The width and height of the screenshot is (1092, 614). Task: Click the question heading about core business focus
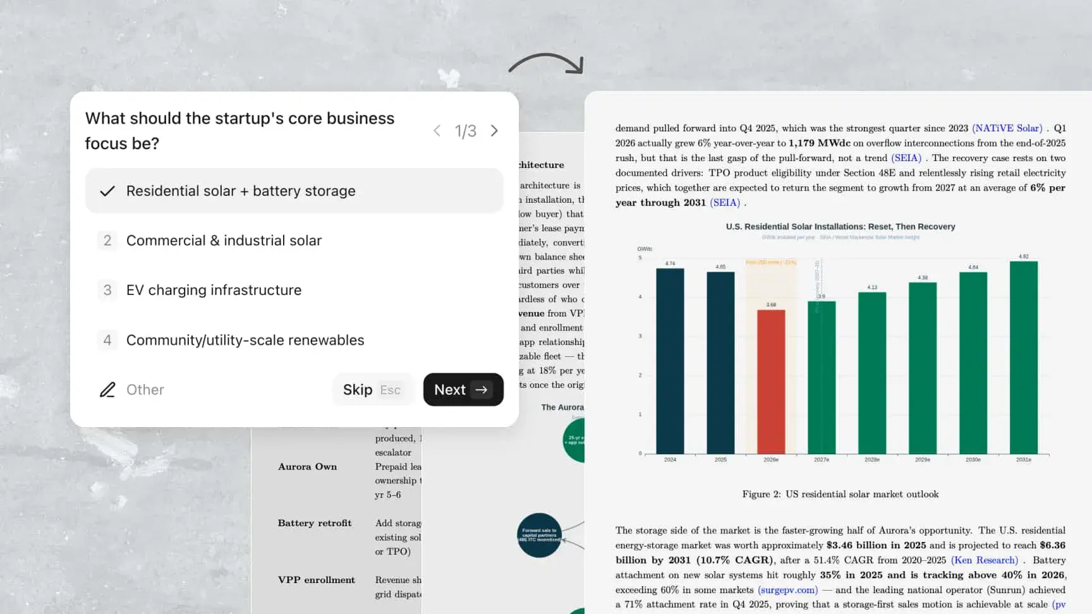coord(240,131)
